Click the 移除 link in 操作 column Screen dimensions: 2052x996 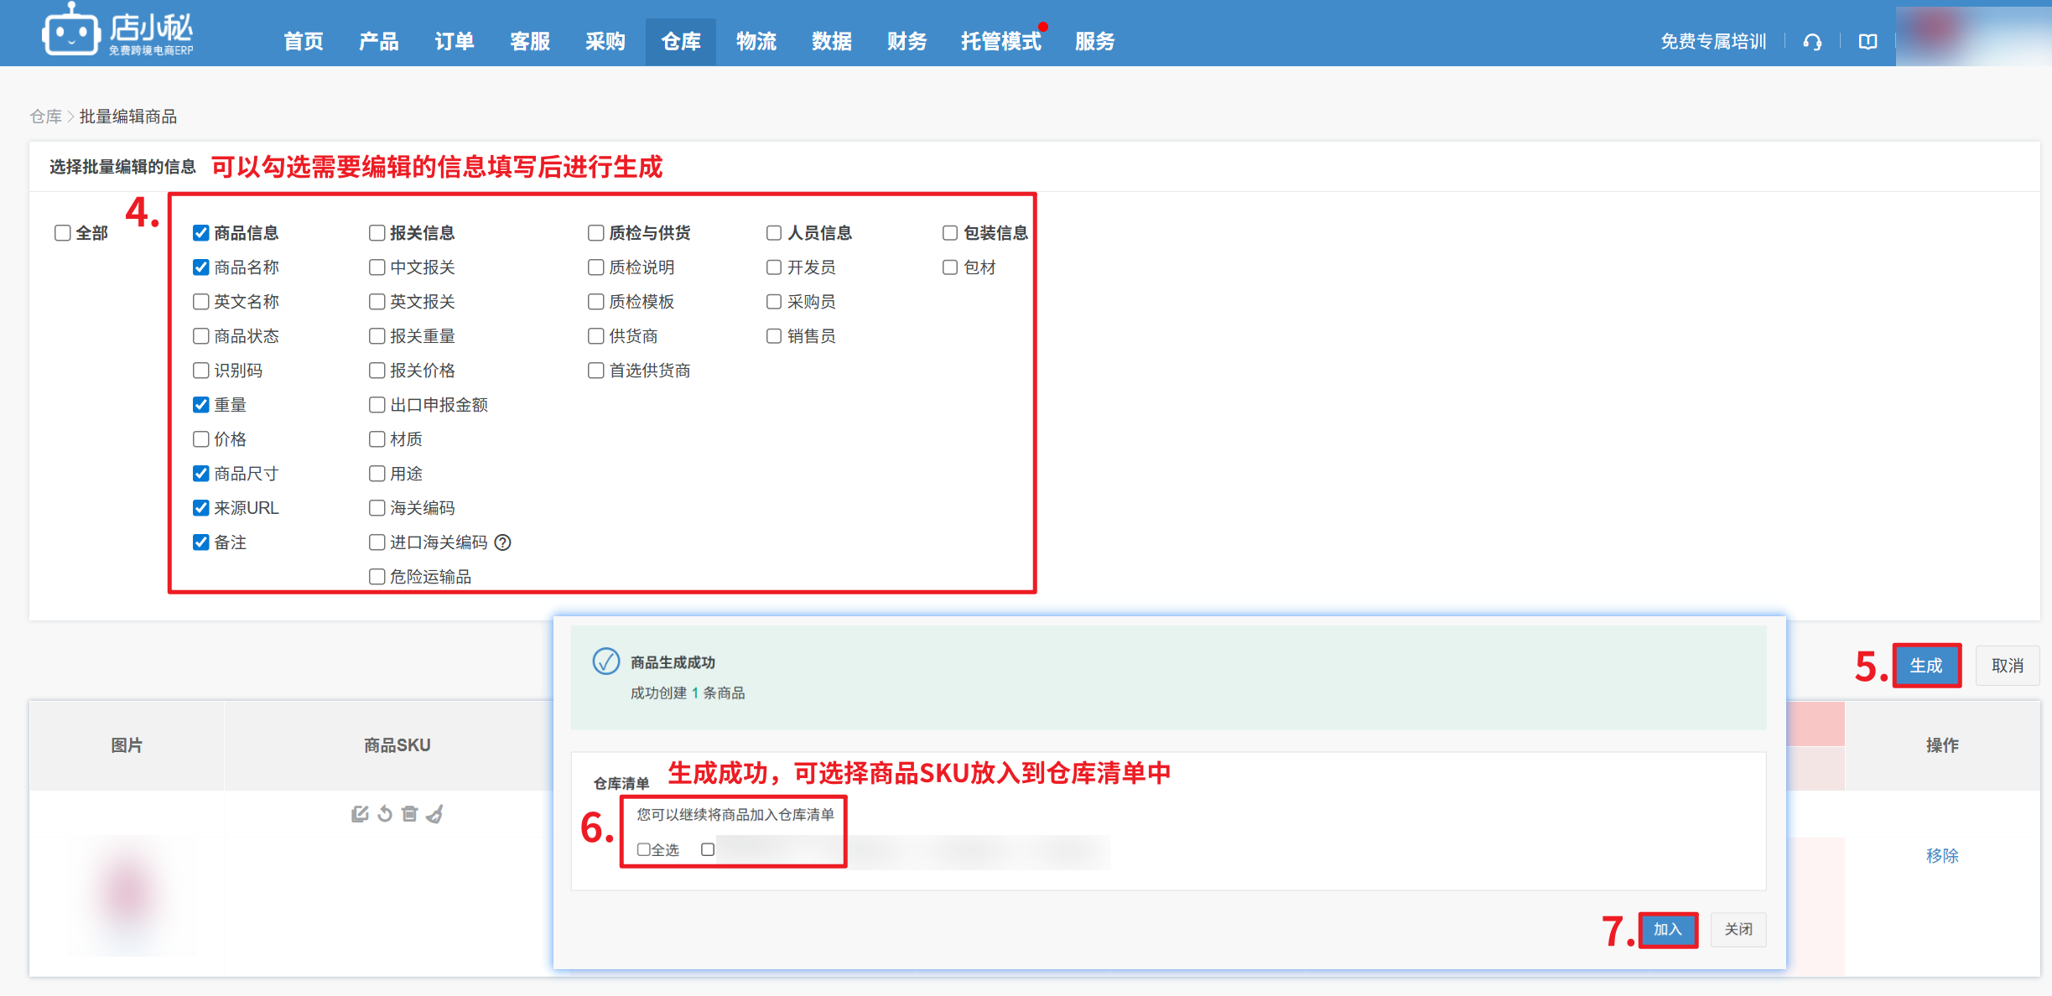point(1941,855)
